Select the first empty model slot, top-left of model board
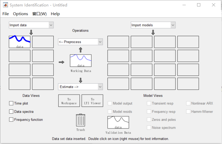The height and width of the screenshot is (144, 222). [118, 42]
